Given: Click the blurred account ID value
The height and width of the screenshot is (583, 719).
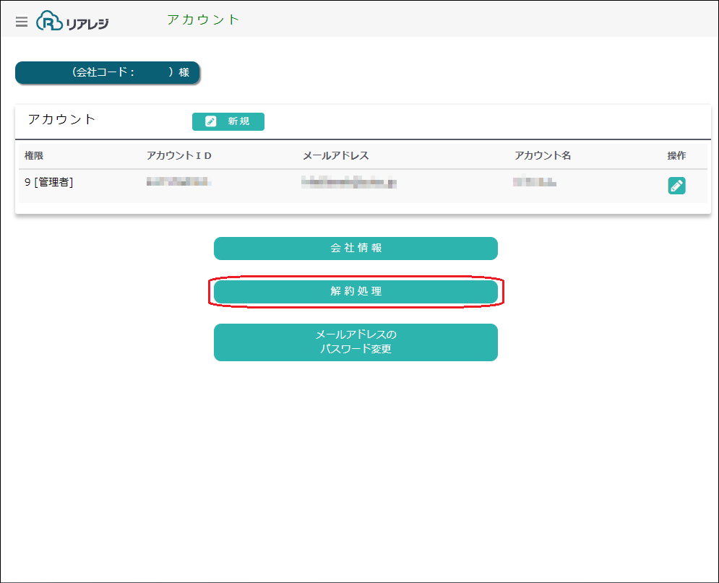Looking at the screenshot, I should point(178,182).
